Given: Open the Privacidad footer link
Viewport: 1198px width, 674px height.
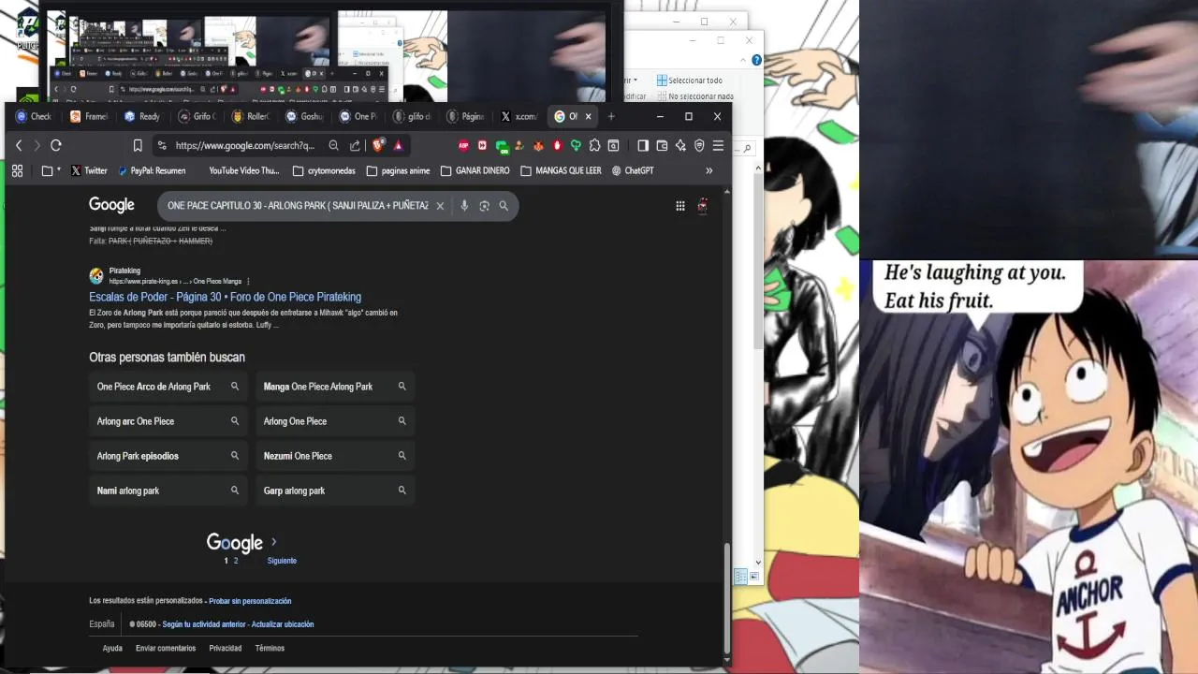Looking at the screenshot, I should pos(226,648).
